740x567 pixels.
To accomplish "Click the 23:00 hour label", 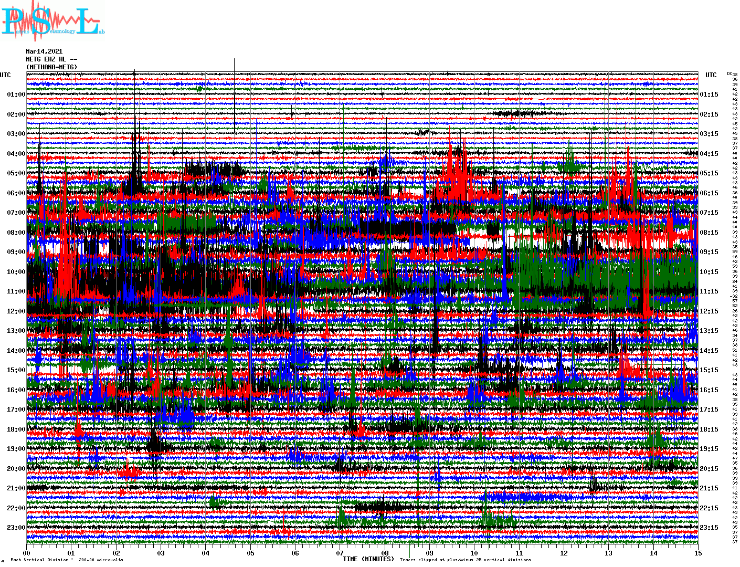I will click(x=16, y=528).
